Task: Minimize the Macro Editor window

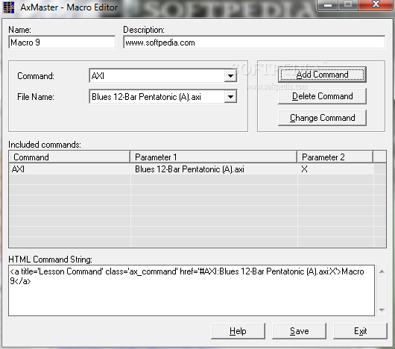Action: [328, 4]
